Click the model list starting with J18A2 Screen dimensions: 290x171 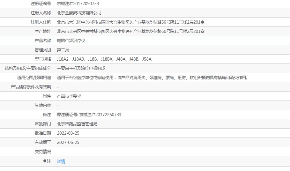click(x=104, y=59)
